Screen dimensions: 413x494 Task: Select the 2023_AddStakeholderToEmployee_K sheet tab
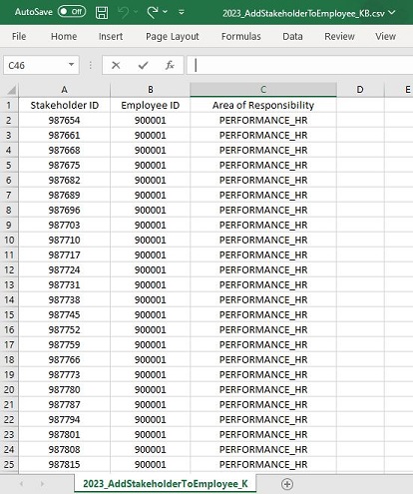166,484
